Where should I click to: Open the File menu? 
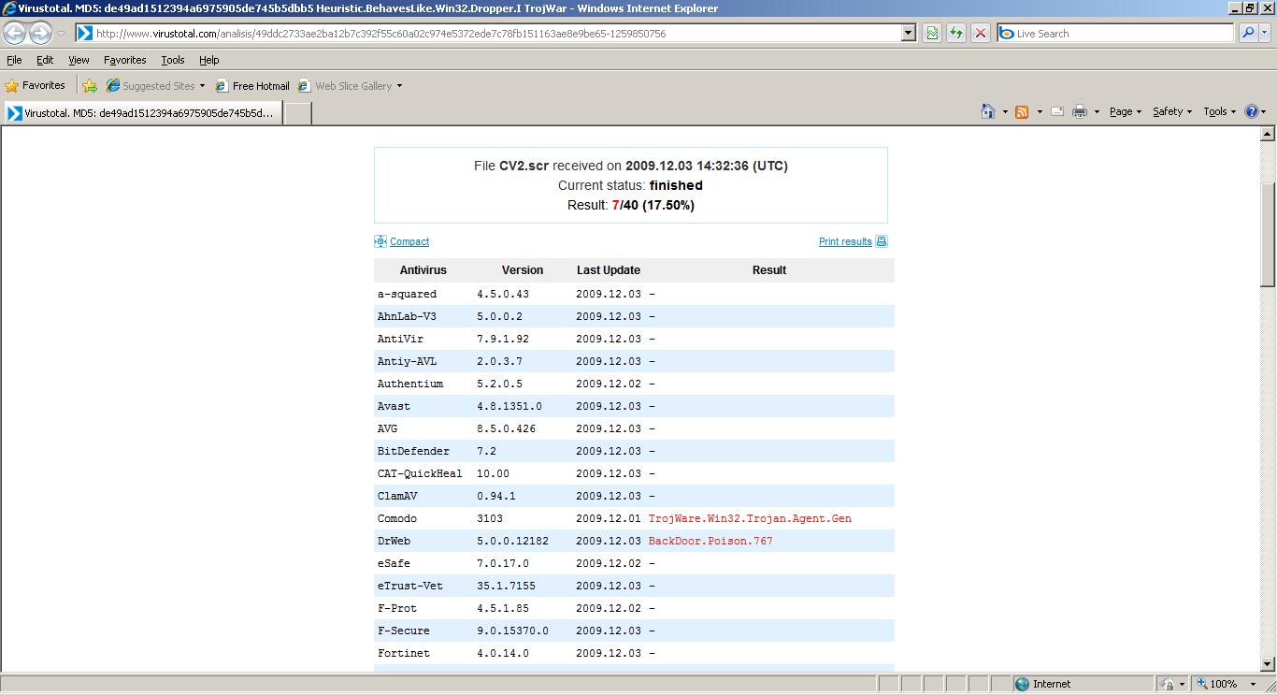click(x=14, y=60)
